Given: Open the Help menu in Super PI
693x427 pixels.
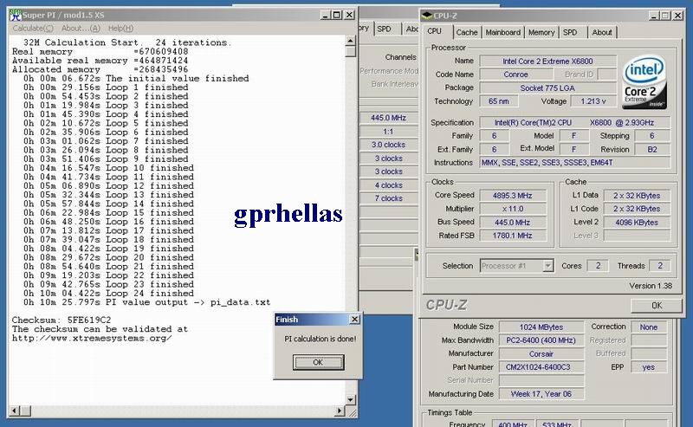Looking at the screenshot, I should (120, 29).
